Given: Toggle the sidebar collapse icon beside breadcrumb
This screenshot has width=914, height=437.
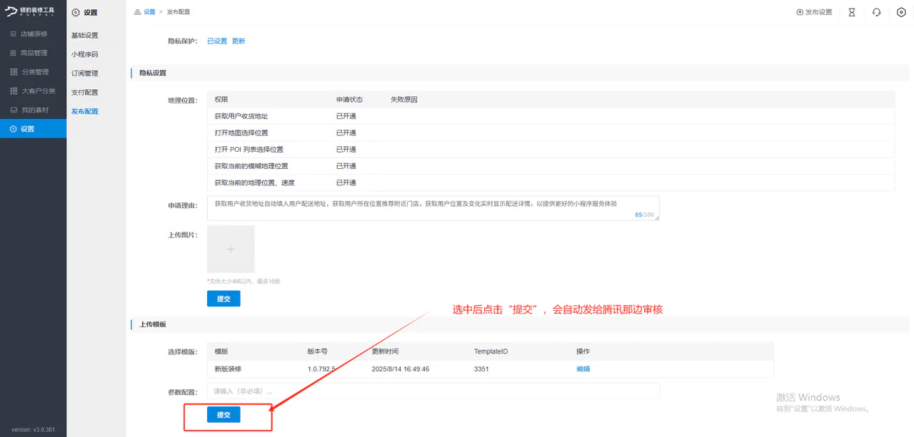Looking at the screenshot, I should (x=137, y=12).
